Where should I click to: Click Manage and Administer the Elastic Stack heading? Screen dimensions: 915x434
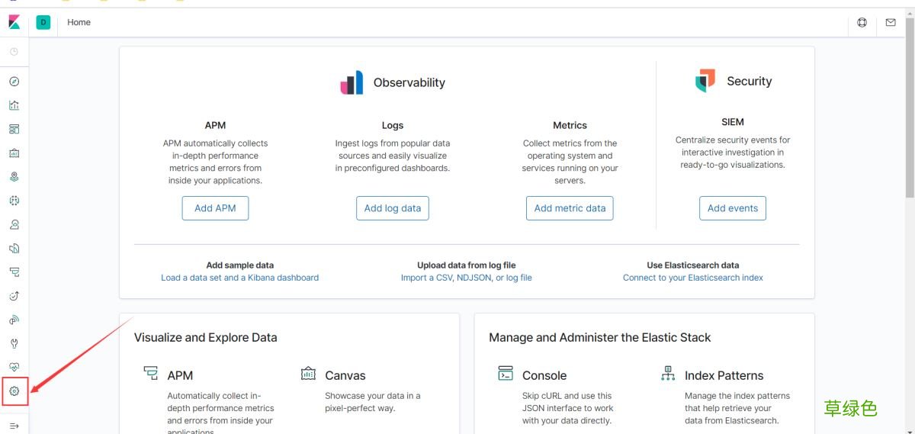[600, 337]
